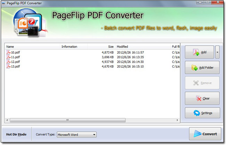Sort by the Modified column header
The image size is (228, 146).
[143, 47]
